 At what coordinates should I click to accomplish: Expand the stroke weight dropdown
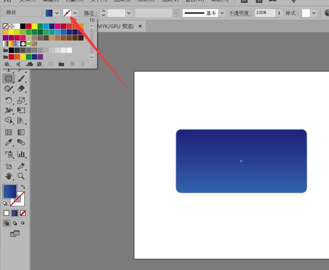coord(129,13)
